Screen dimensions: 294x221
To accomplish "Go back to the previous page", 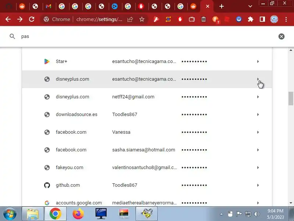I will point(8,19).
